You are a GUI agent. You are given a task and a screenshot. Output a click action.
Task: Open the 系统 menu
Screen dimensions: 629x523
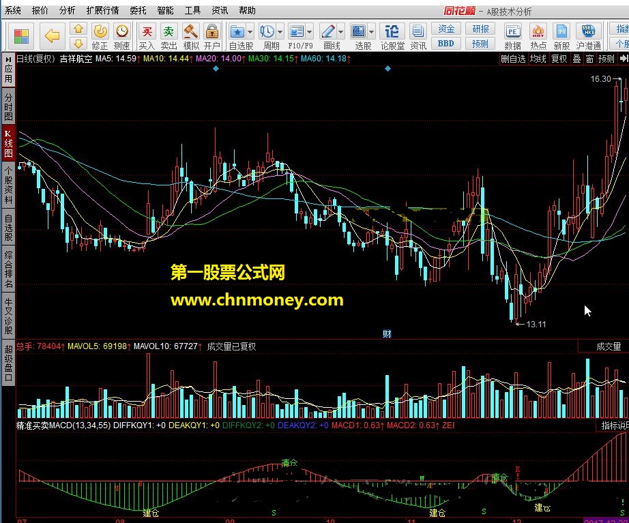13,10
